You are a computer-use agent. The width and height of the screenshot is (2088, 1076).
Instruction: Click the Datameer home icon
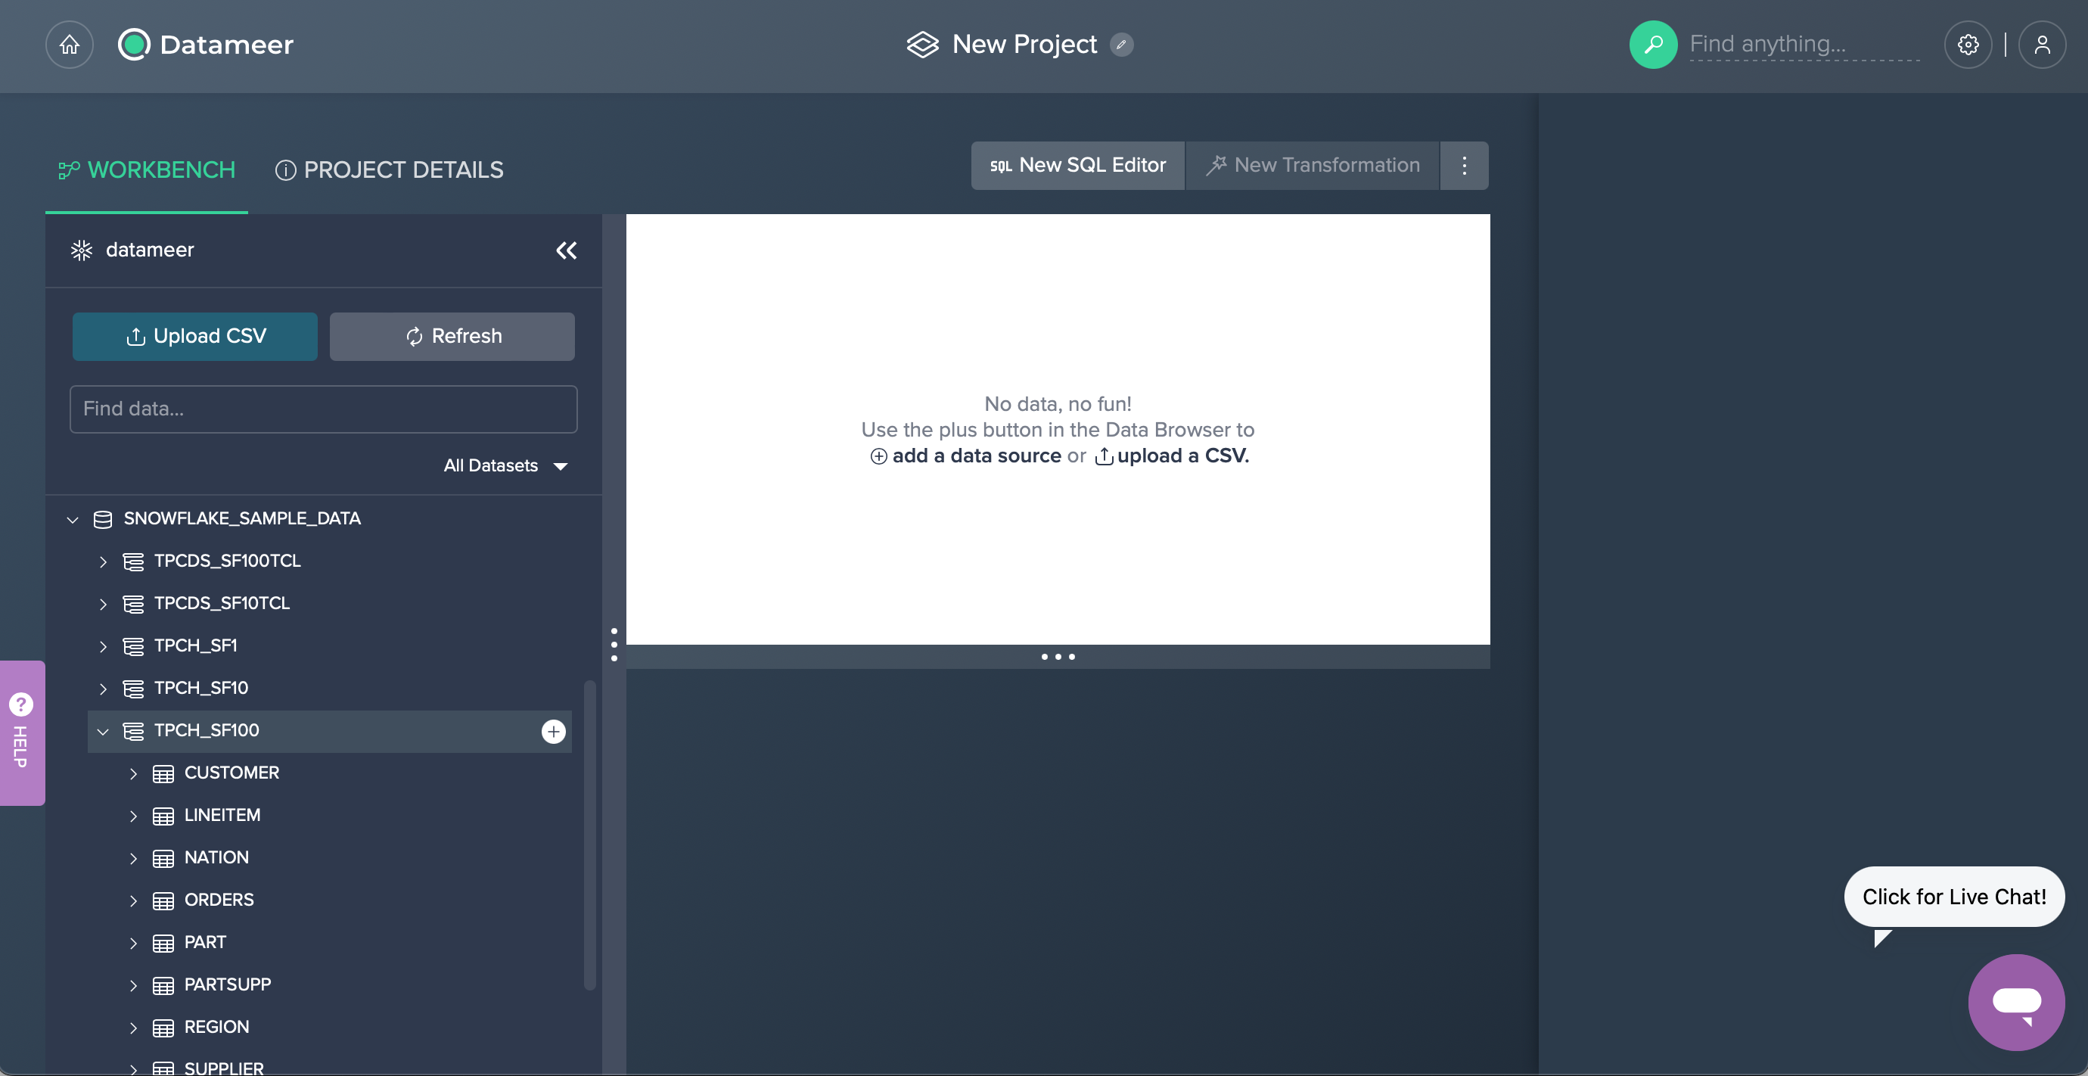tap(68, 45)
